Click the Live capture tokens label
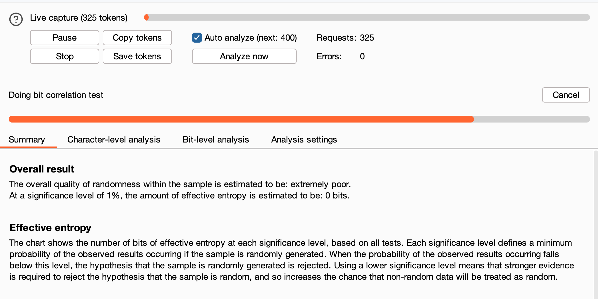 79,18
